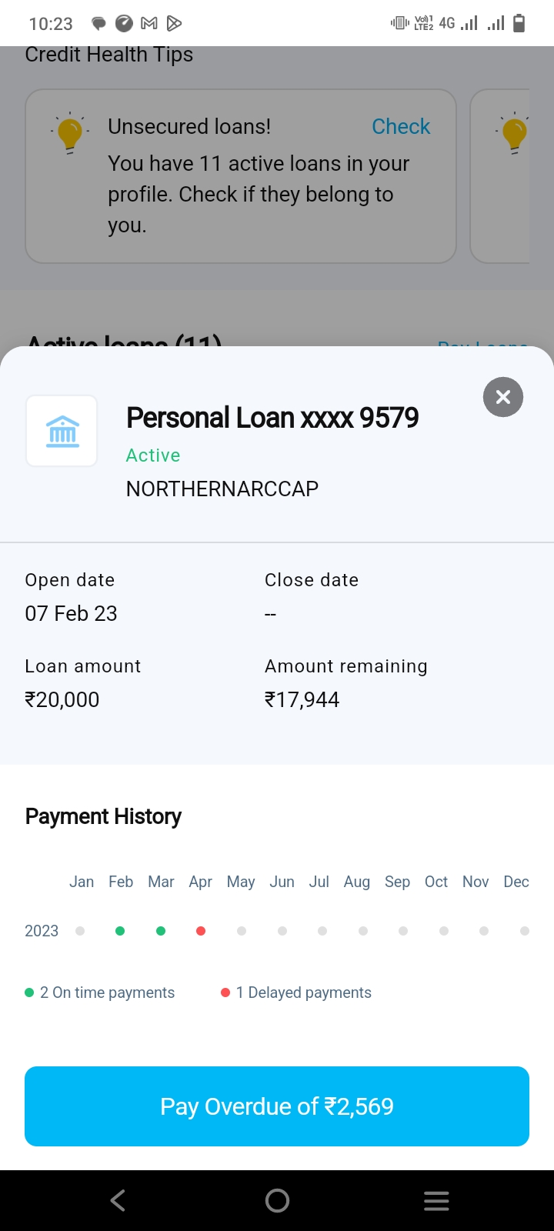Screen dimensions: 554x1231
Task: Tap the December payment history dot
Action: coord(525,931)
